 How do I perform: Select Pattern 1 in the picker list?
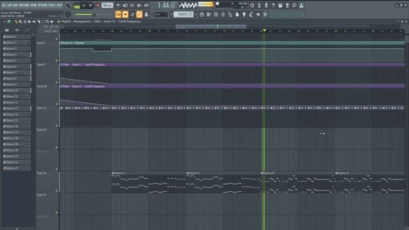17,37
